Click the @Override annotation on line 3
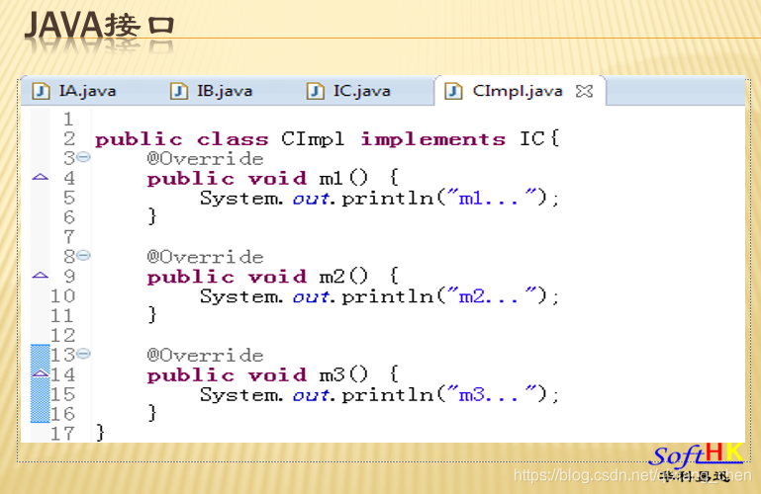Viewport: 761px width, 494px height. (205, 159)
